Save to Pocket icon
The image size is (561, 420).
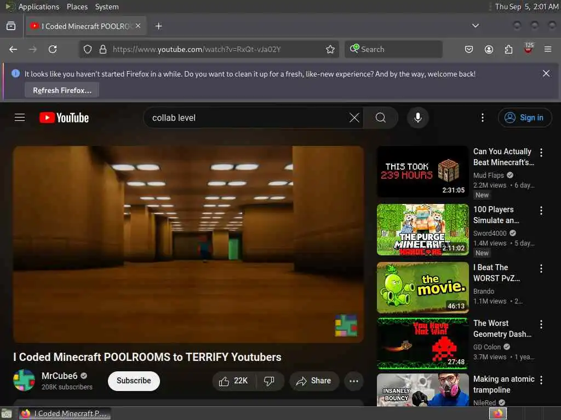click(x=469, y=49)
